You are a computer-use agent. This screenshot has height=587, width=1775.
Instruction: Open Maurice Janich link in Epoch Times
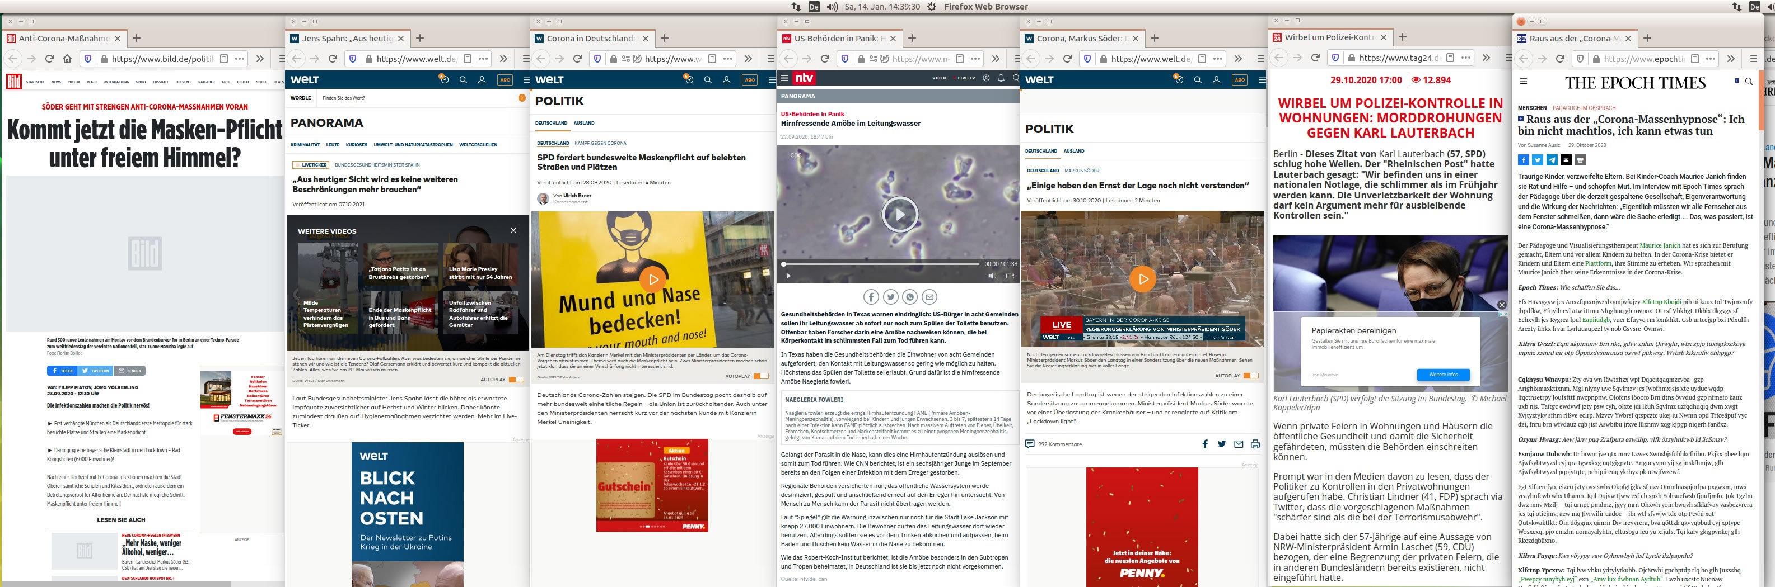[1659, 245]
